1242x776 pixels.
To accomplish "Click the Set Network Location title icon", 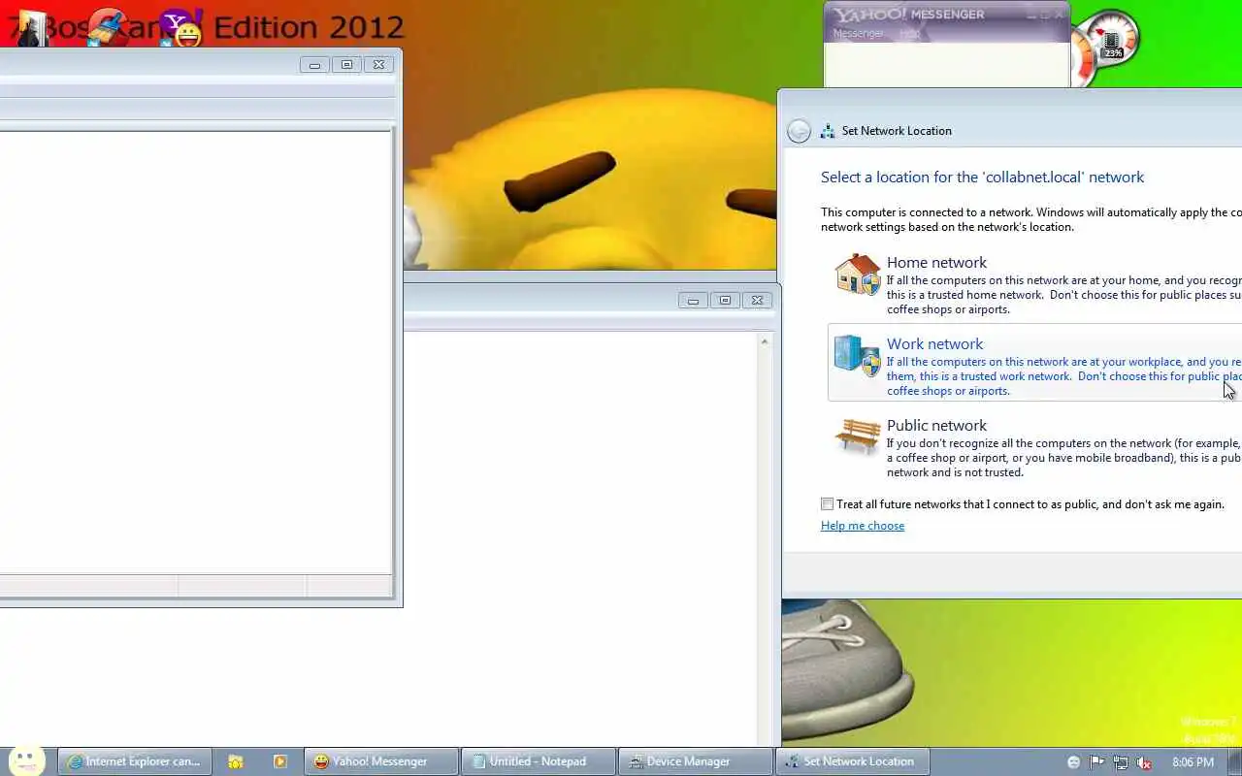I will (828, 131).
